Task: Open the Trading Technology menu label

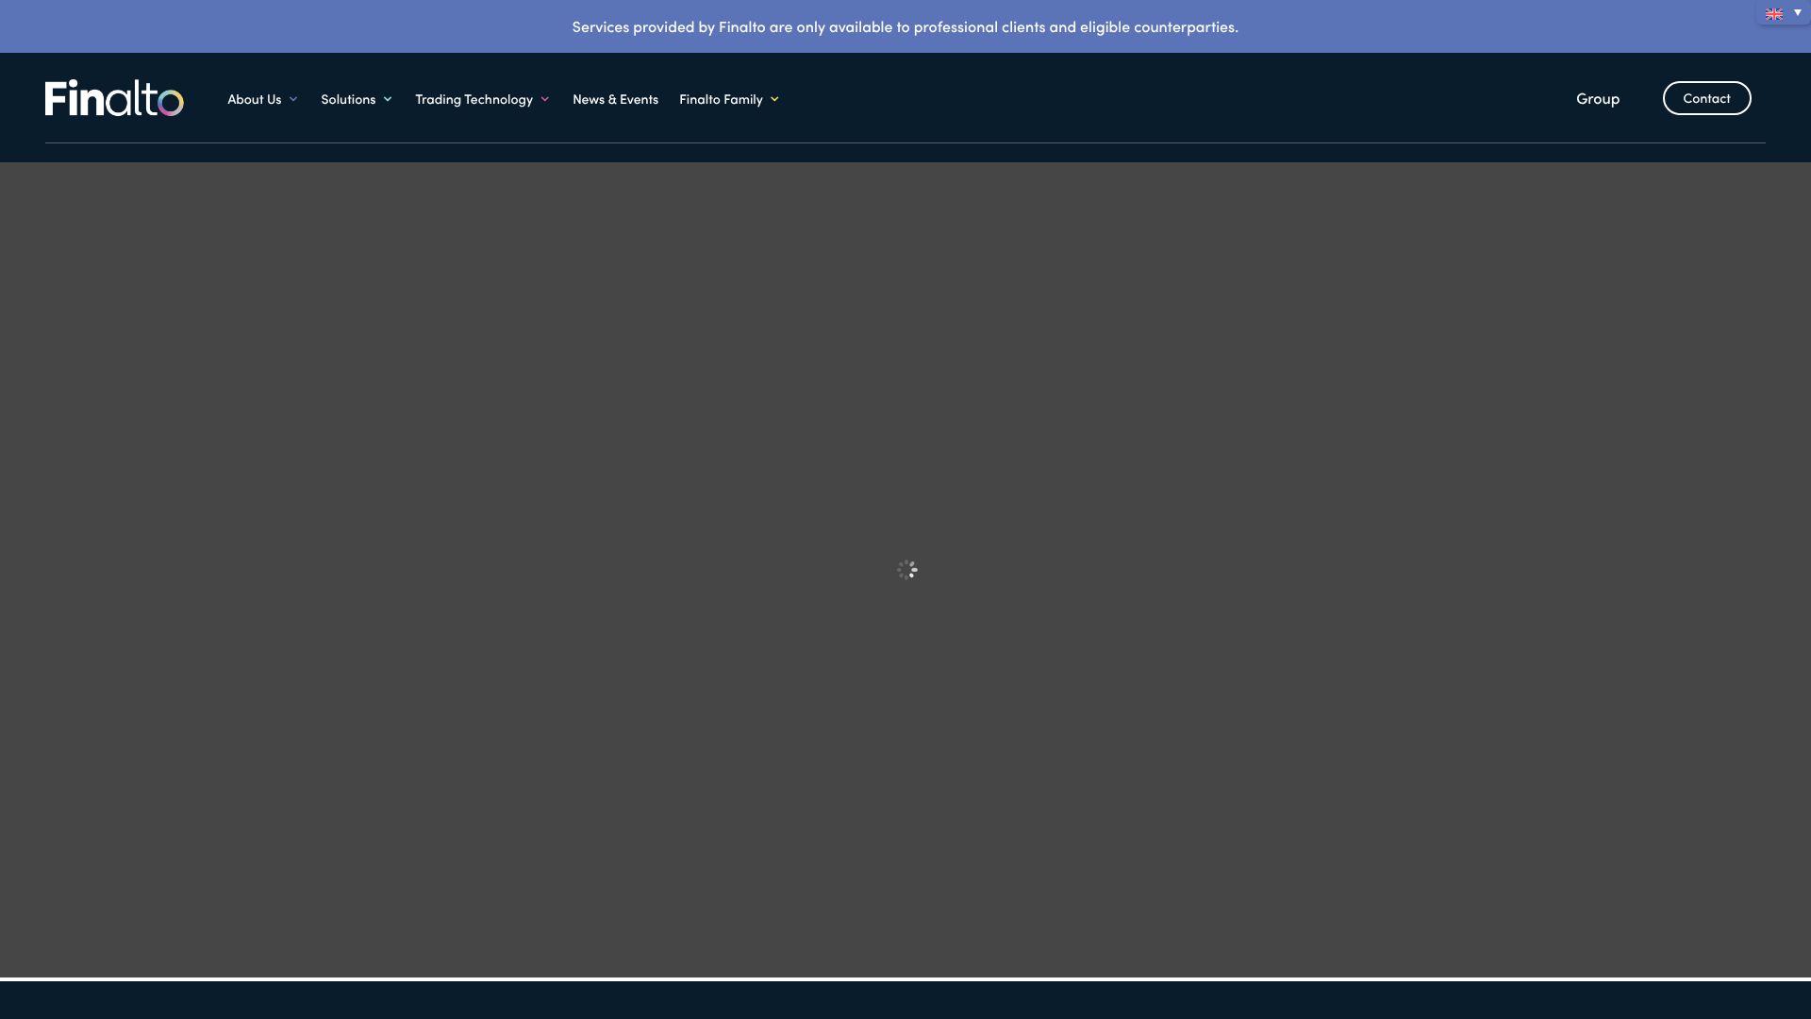Action: [x=474, y=99]
